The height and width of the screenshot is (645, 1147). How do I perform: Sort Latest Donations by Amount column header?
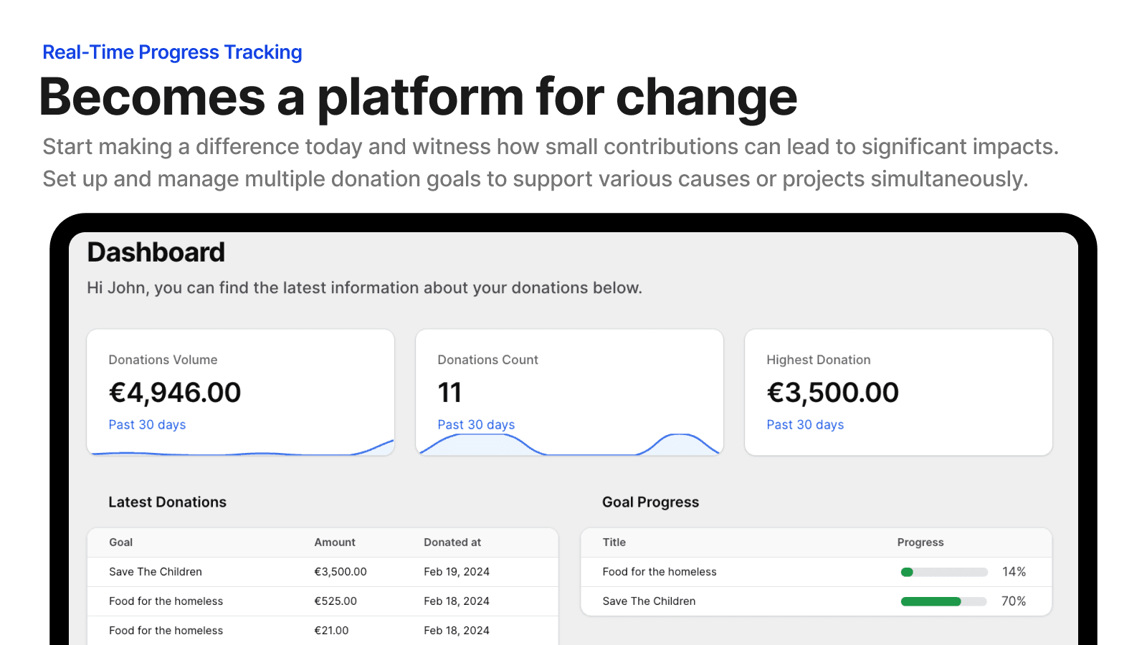(335, 543)
